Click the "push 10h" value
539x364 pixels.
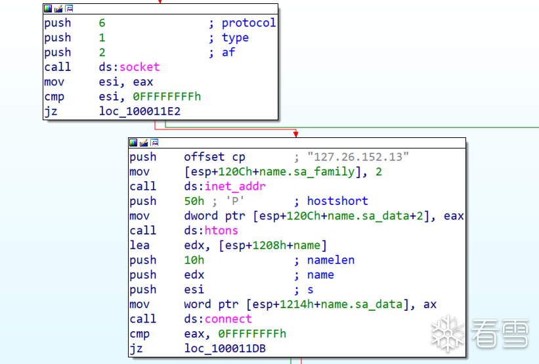coord(194,260)
